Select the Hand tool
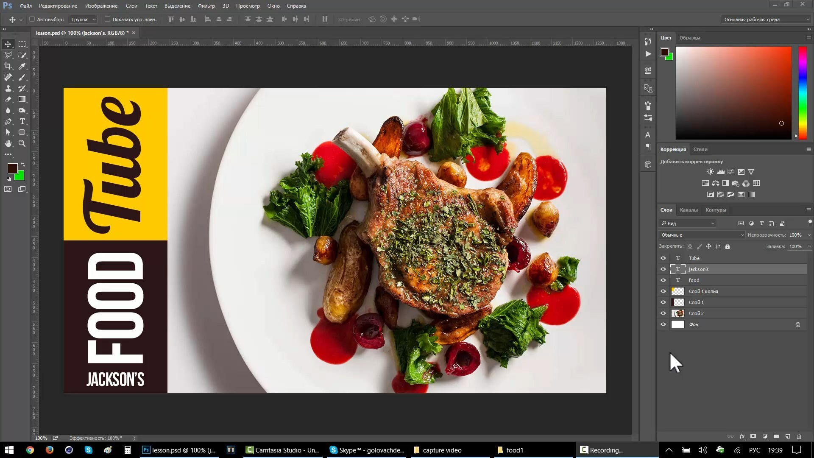Viewport: 814px width, 458px height. coord(8,143)
